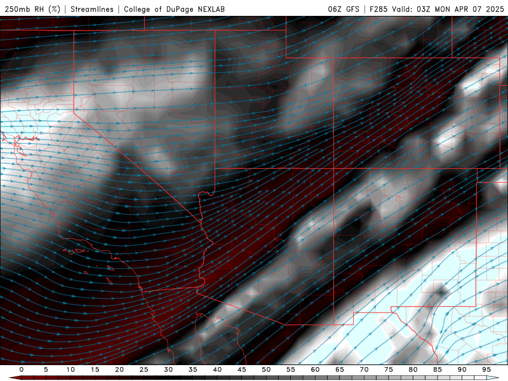
Task: Click the '06Z GFS' model run label
Action: tap(344, 10)
